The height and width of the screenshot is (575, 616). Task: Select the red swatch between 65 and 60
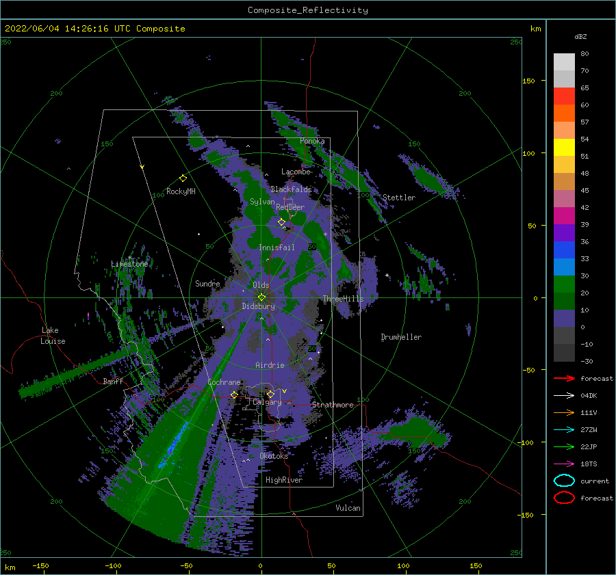click(x=564, y=96)
